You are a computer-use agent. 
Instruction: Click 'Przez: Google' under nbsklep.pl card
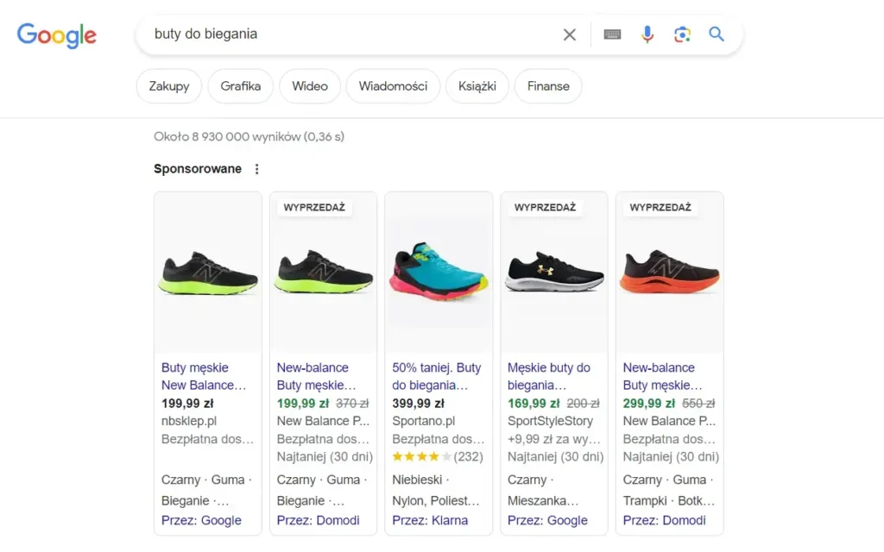click(201, 520)
